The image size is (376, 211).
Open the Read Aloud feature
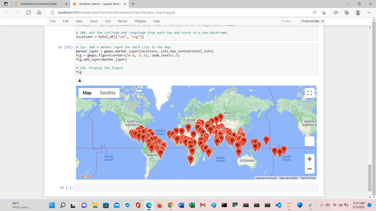(314, 12)
